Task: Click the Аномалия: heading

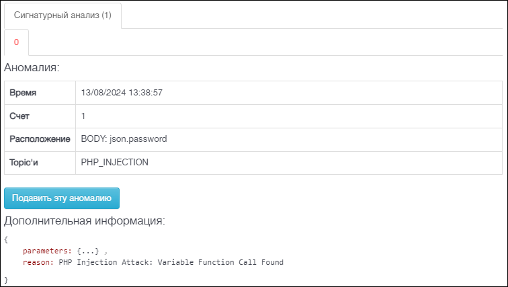Action: coord(32,67)
